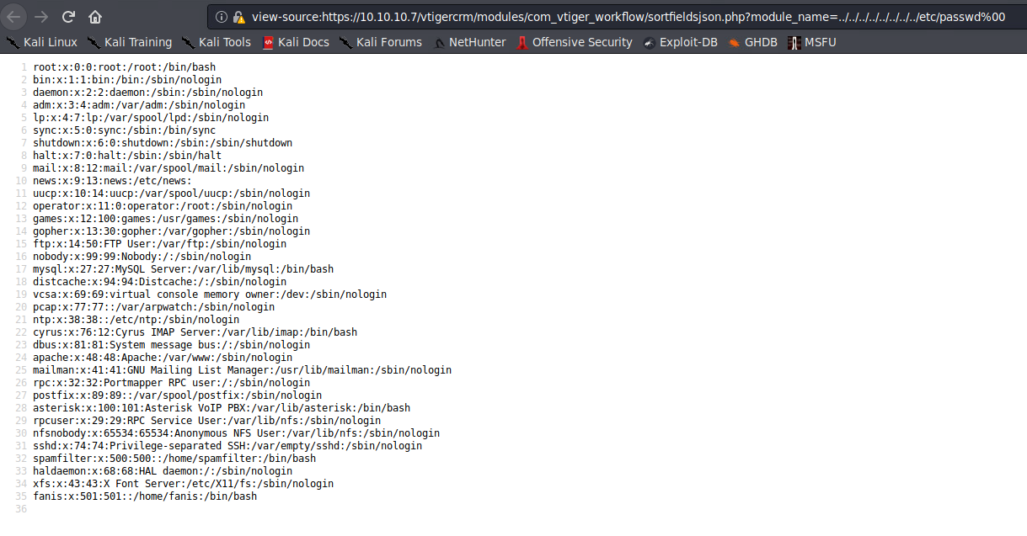The height and width of the screenshot is (536, 1027).
Task: Click the sync:x:5:0 line
Action: coord(124,130)
